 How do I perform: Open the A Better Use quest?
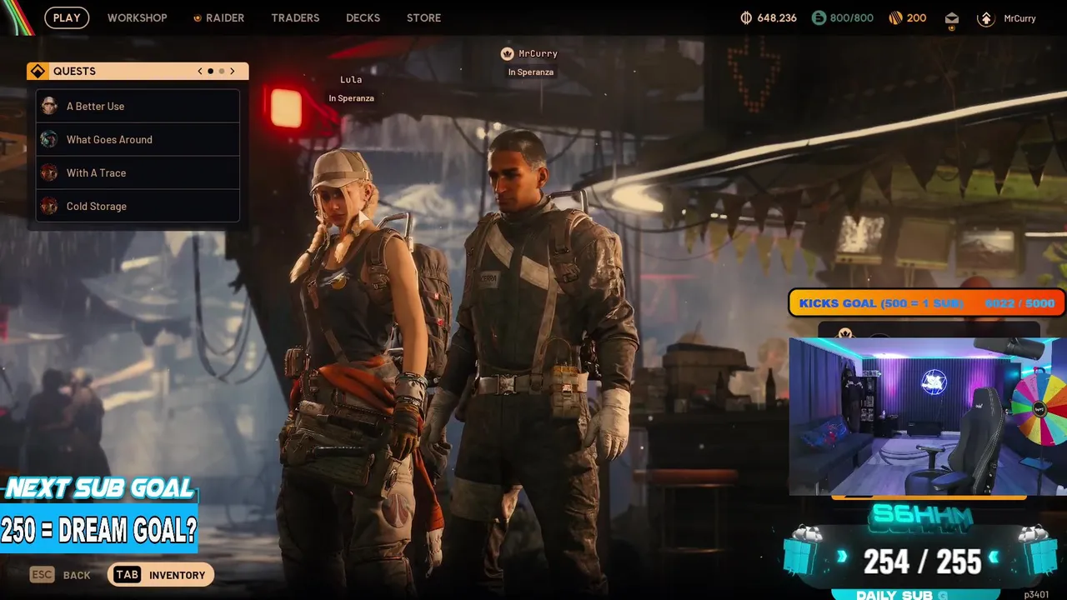point(138,106)
